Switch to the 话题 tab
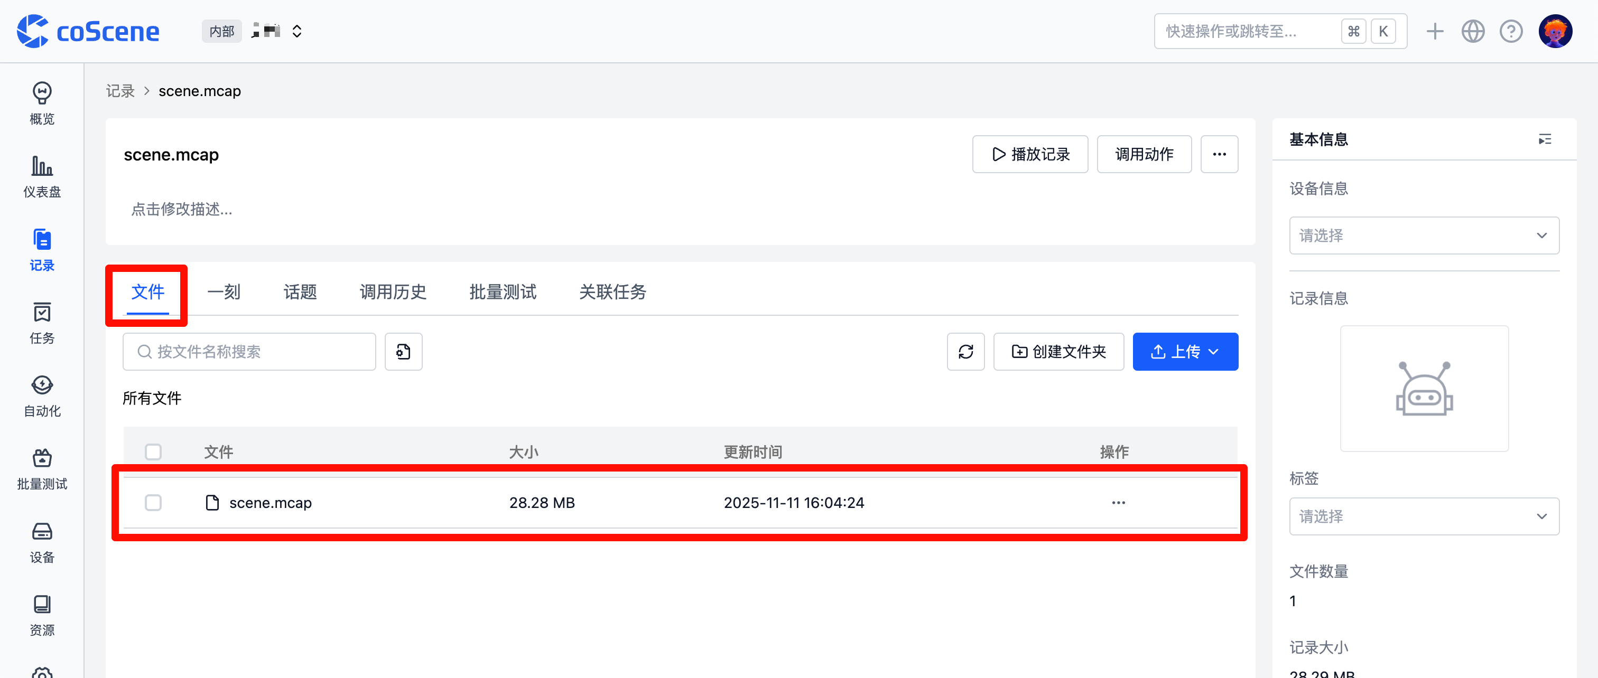Image resolution: width=1598 pixels, height=678 pixels. [x=300, y=292]
